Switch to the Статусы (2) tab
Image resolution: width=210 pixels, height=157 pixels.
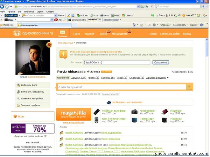click(x=137, y=78)
